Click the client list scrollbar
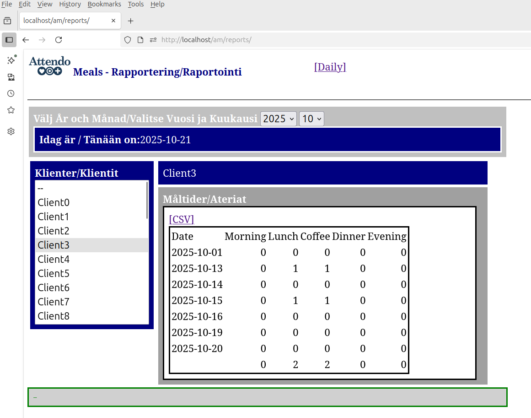The height and width of the screenshot is (418, 531). 147,200
